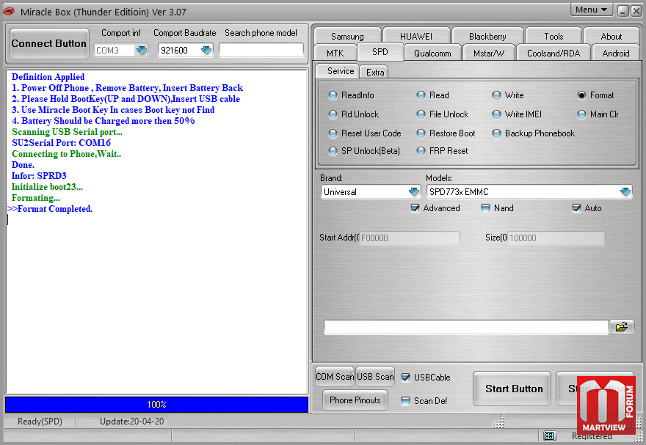Select the FRP Reset radio option
Viewport: 646px width, 445px height.
coord(421,151)
